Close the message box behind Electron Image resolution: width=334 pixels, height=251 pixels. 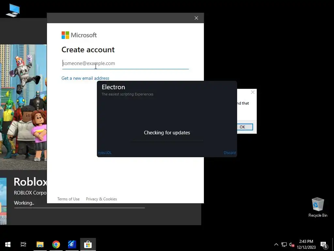pos(253,92)
